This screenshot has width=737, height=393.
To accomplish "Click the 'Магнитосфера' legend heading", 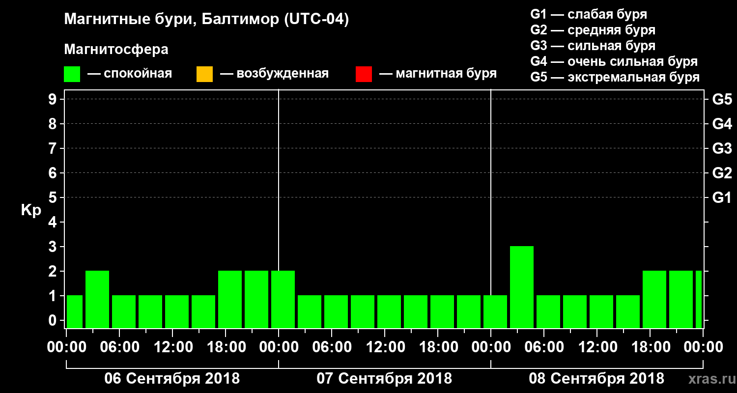I will tap(116, 50).
